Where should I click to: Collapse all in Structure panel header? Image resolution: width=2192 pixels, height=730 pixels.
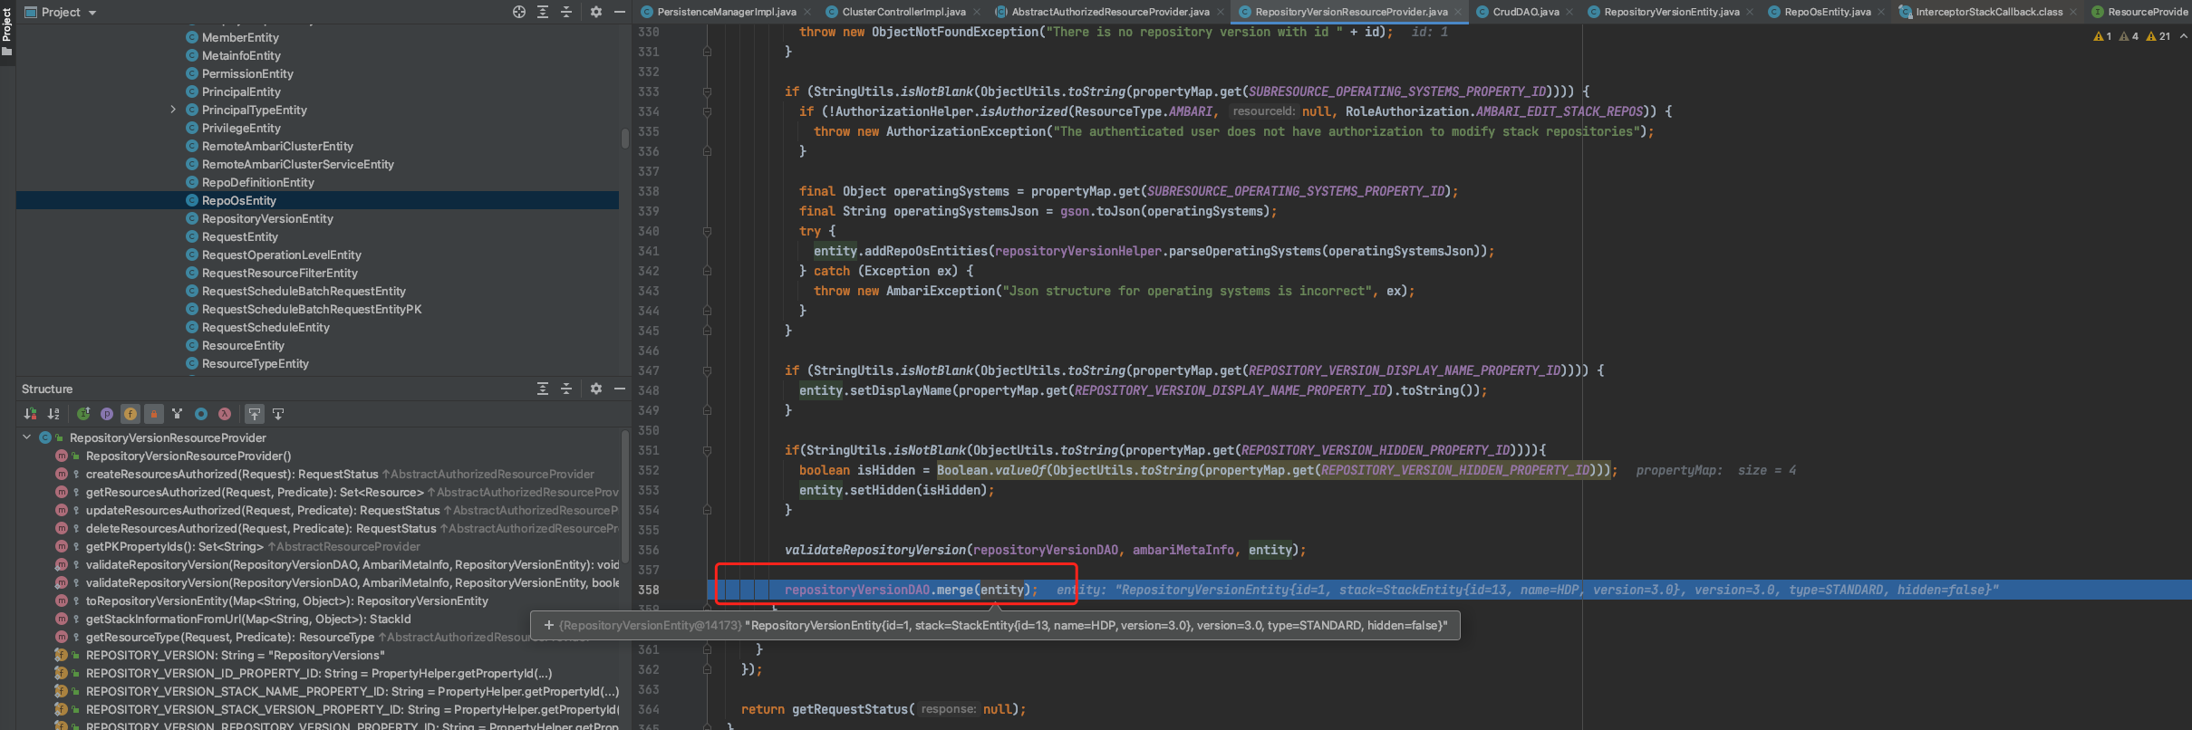coord(566,389)
